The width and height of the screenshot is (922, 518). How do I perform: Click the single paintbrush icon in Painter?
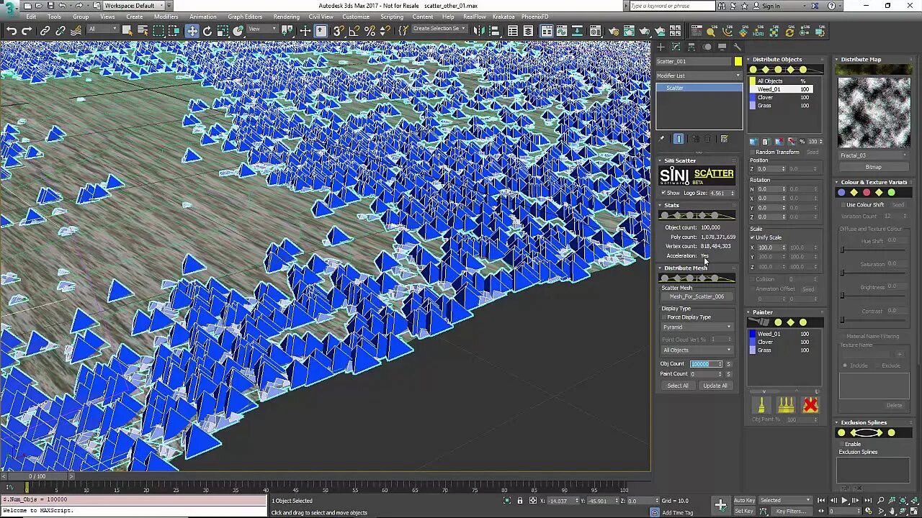[x=761, y=406]
